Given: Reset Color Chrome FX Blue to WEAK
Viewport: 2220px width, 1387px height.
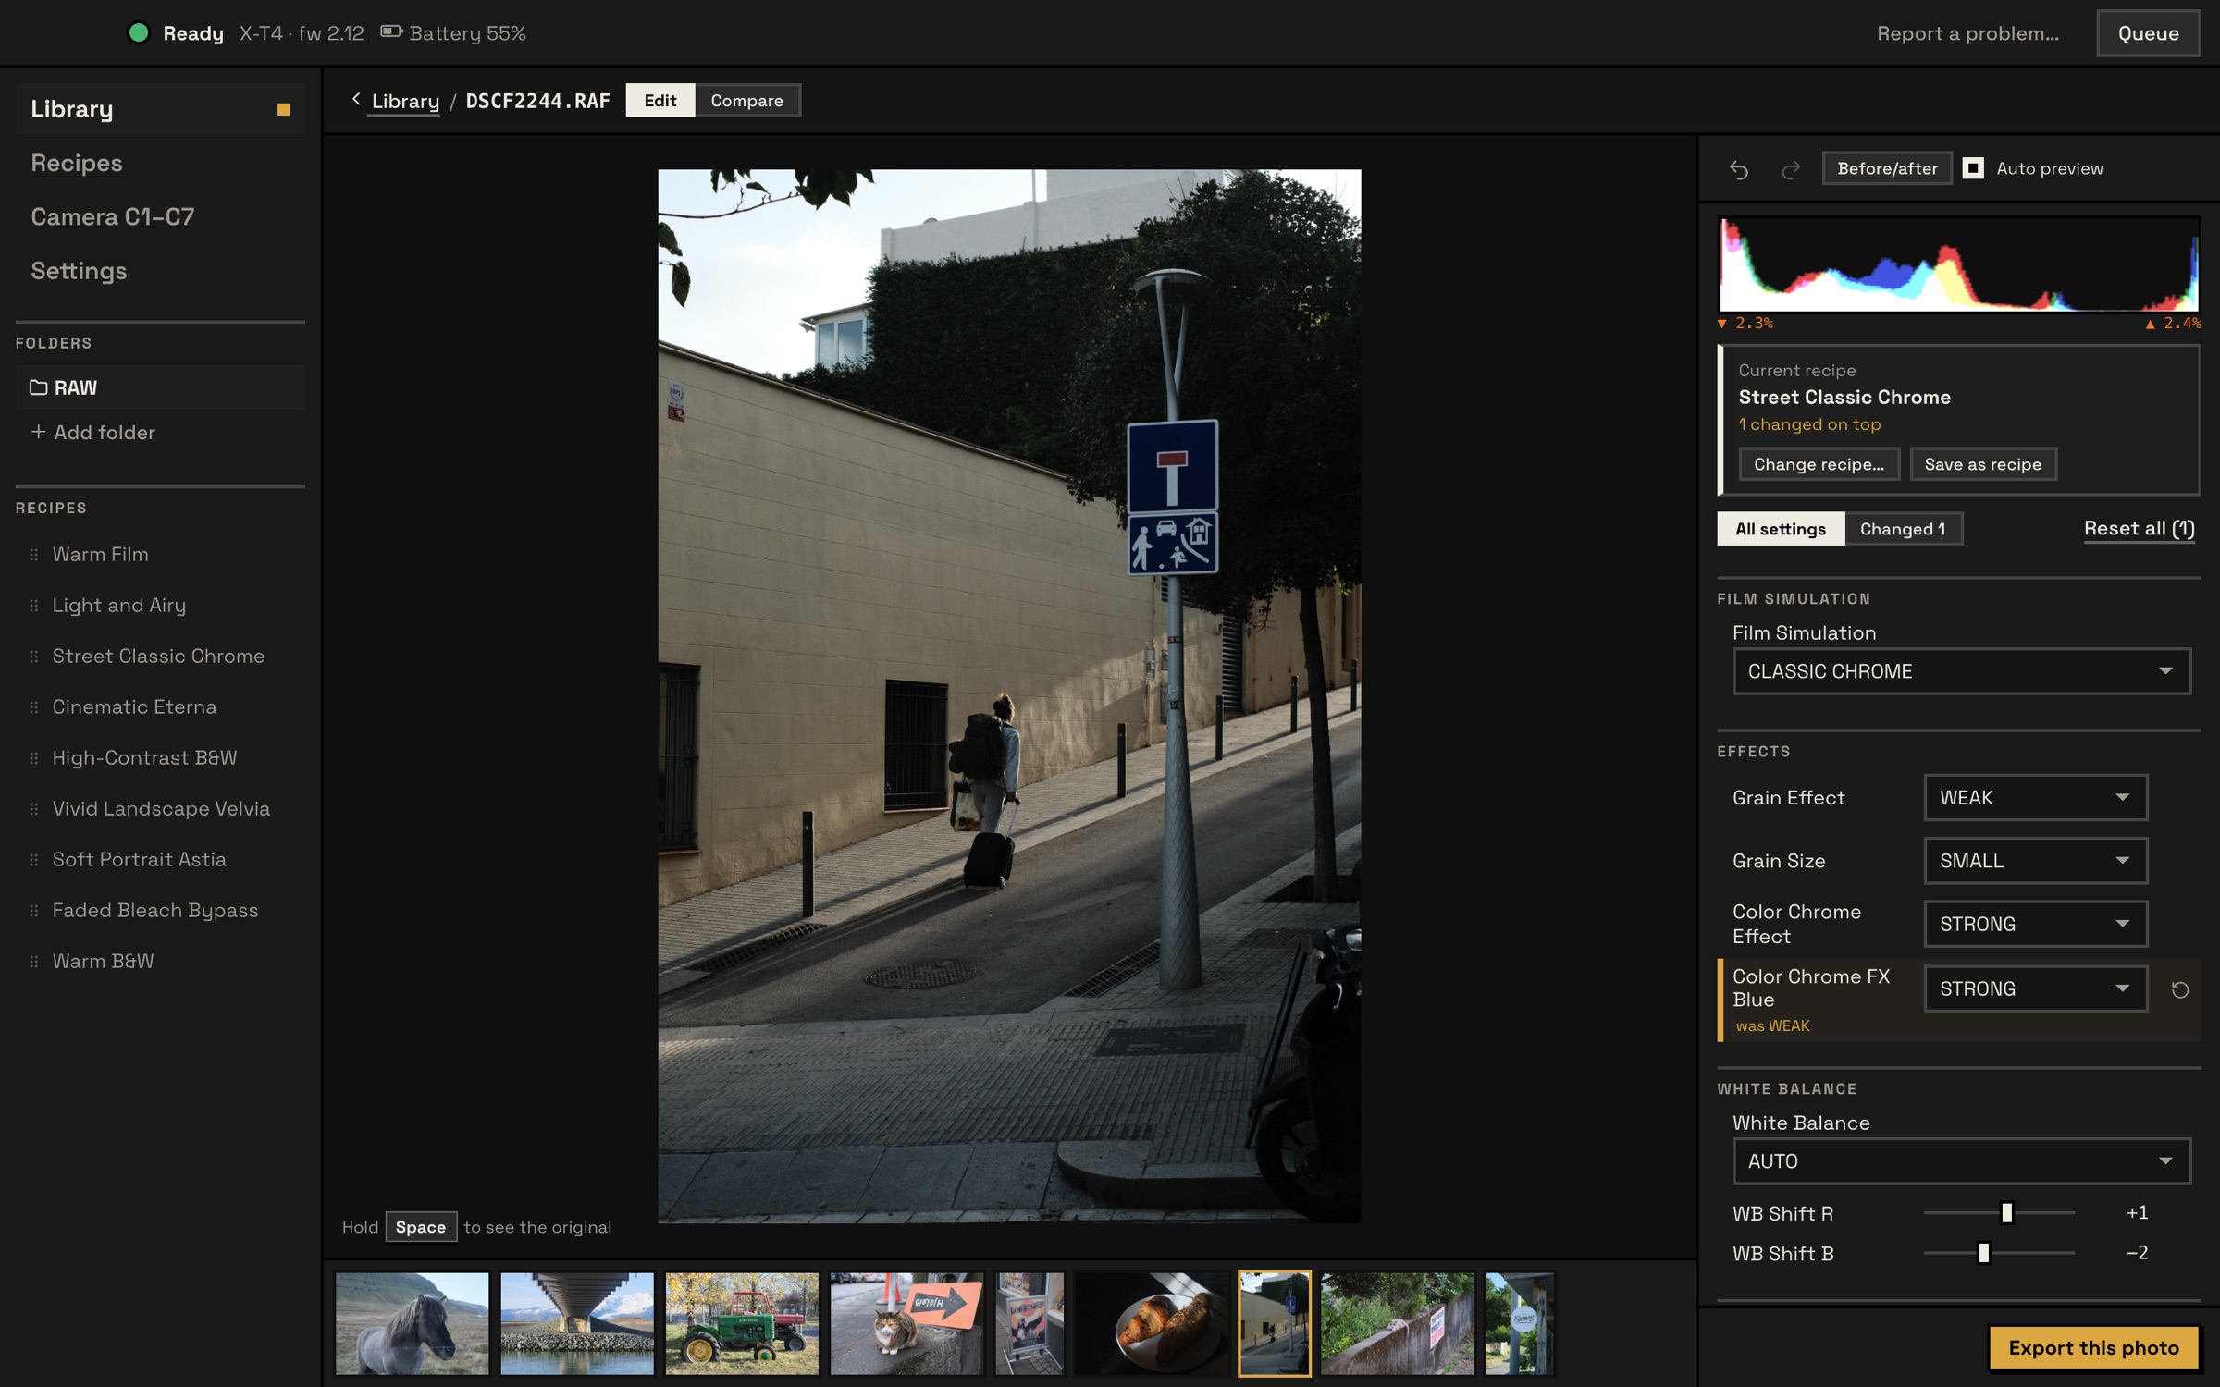Looking at the screenshot, I should (x=2180, y=989).
